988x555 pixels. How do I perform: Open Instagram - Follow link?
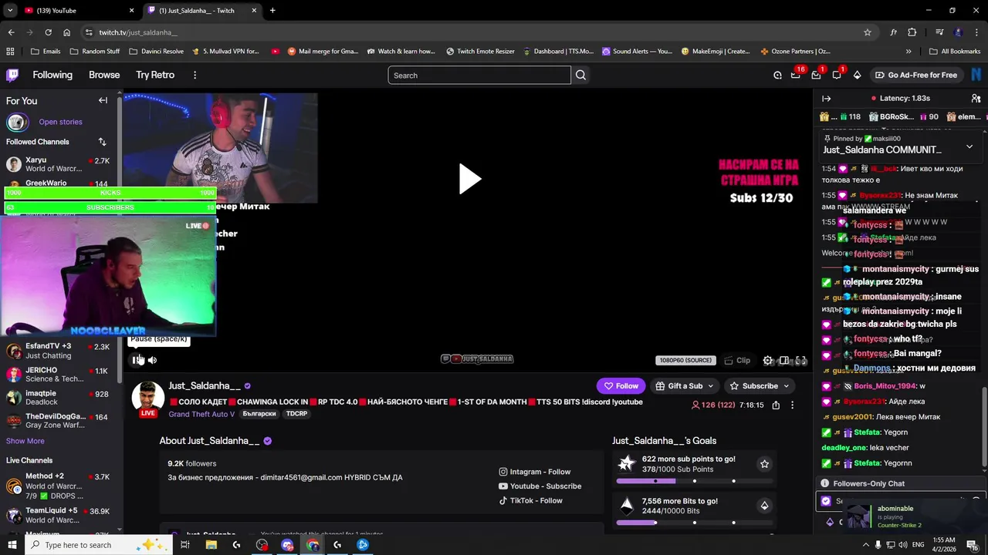[535, 472]
